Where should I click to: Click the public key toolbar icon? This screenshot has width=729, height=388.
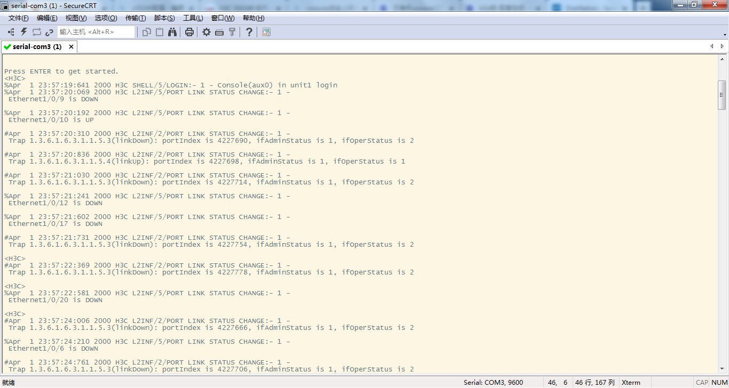(x=232, y=32)
